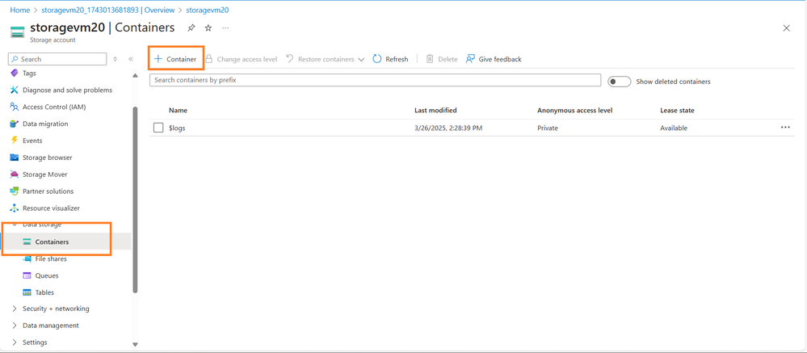
Task: Click the Data migration bucket icon
Action: 15,124
